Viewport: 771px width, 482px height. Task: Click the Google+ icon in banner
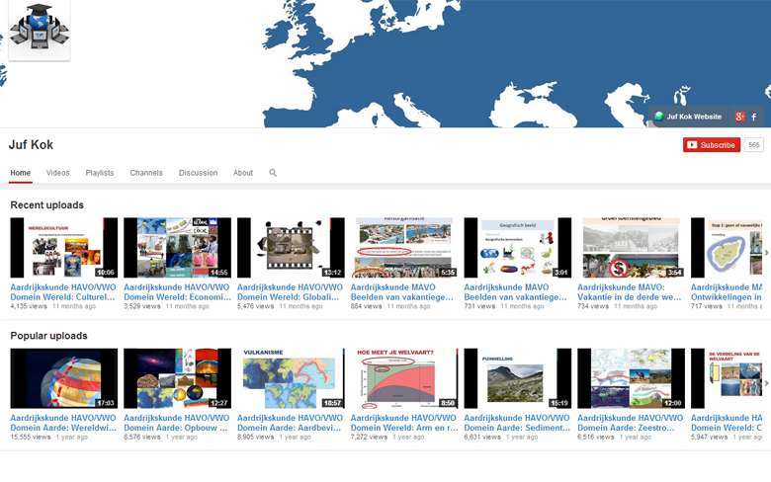[x=739, y=117]
